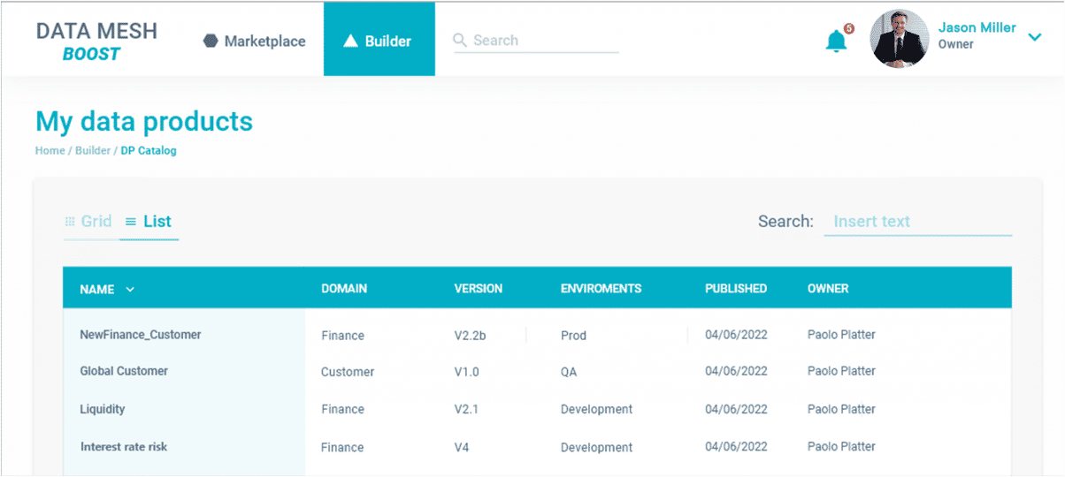Open the Global Customer data product
The image size is (1065, 477).
[124, 371]
